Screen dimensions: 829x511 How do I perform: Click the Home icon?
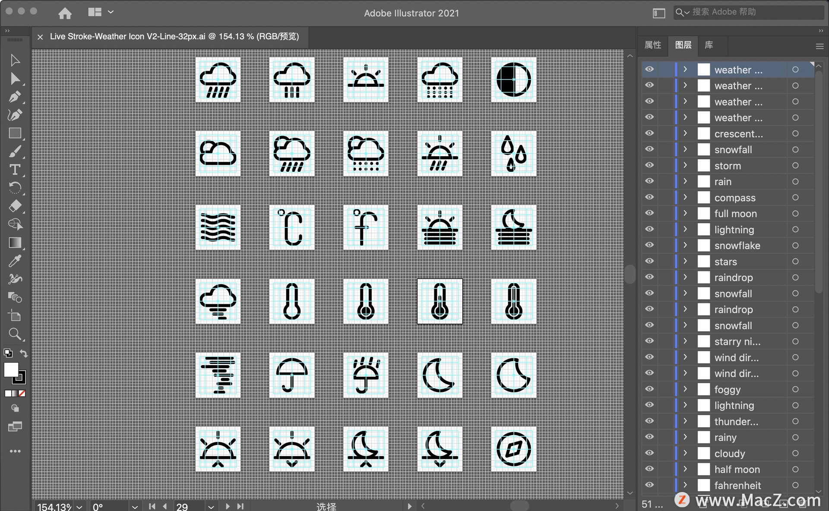click(x=65, y=13)
